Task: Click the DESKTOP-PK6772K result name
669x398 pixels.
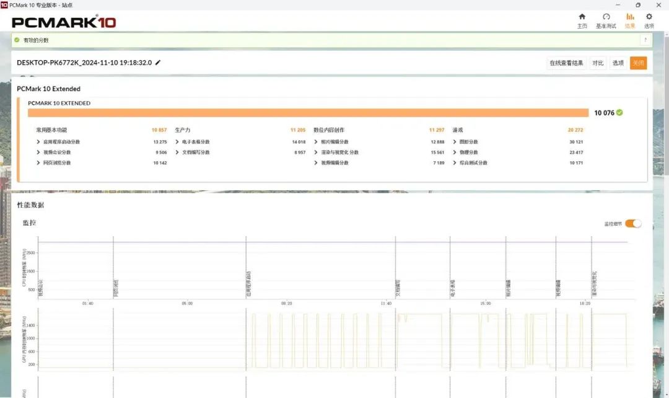Action: 84,63
